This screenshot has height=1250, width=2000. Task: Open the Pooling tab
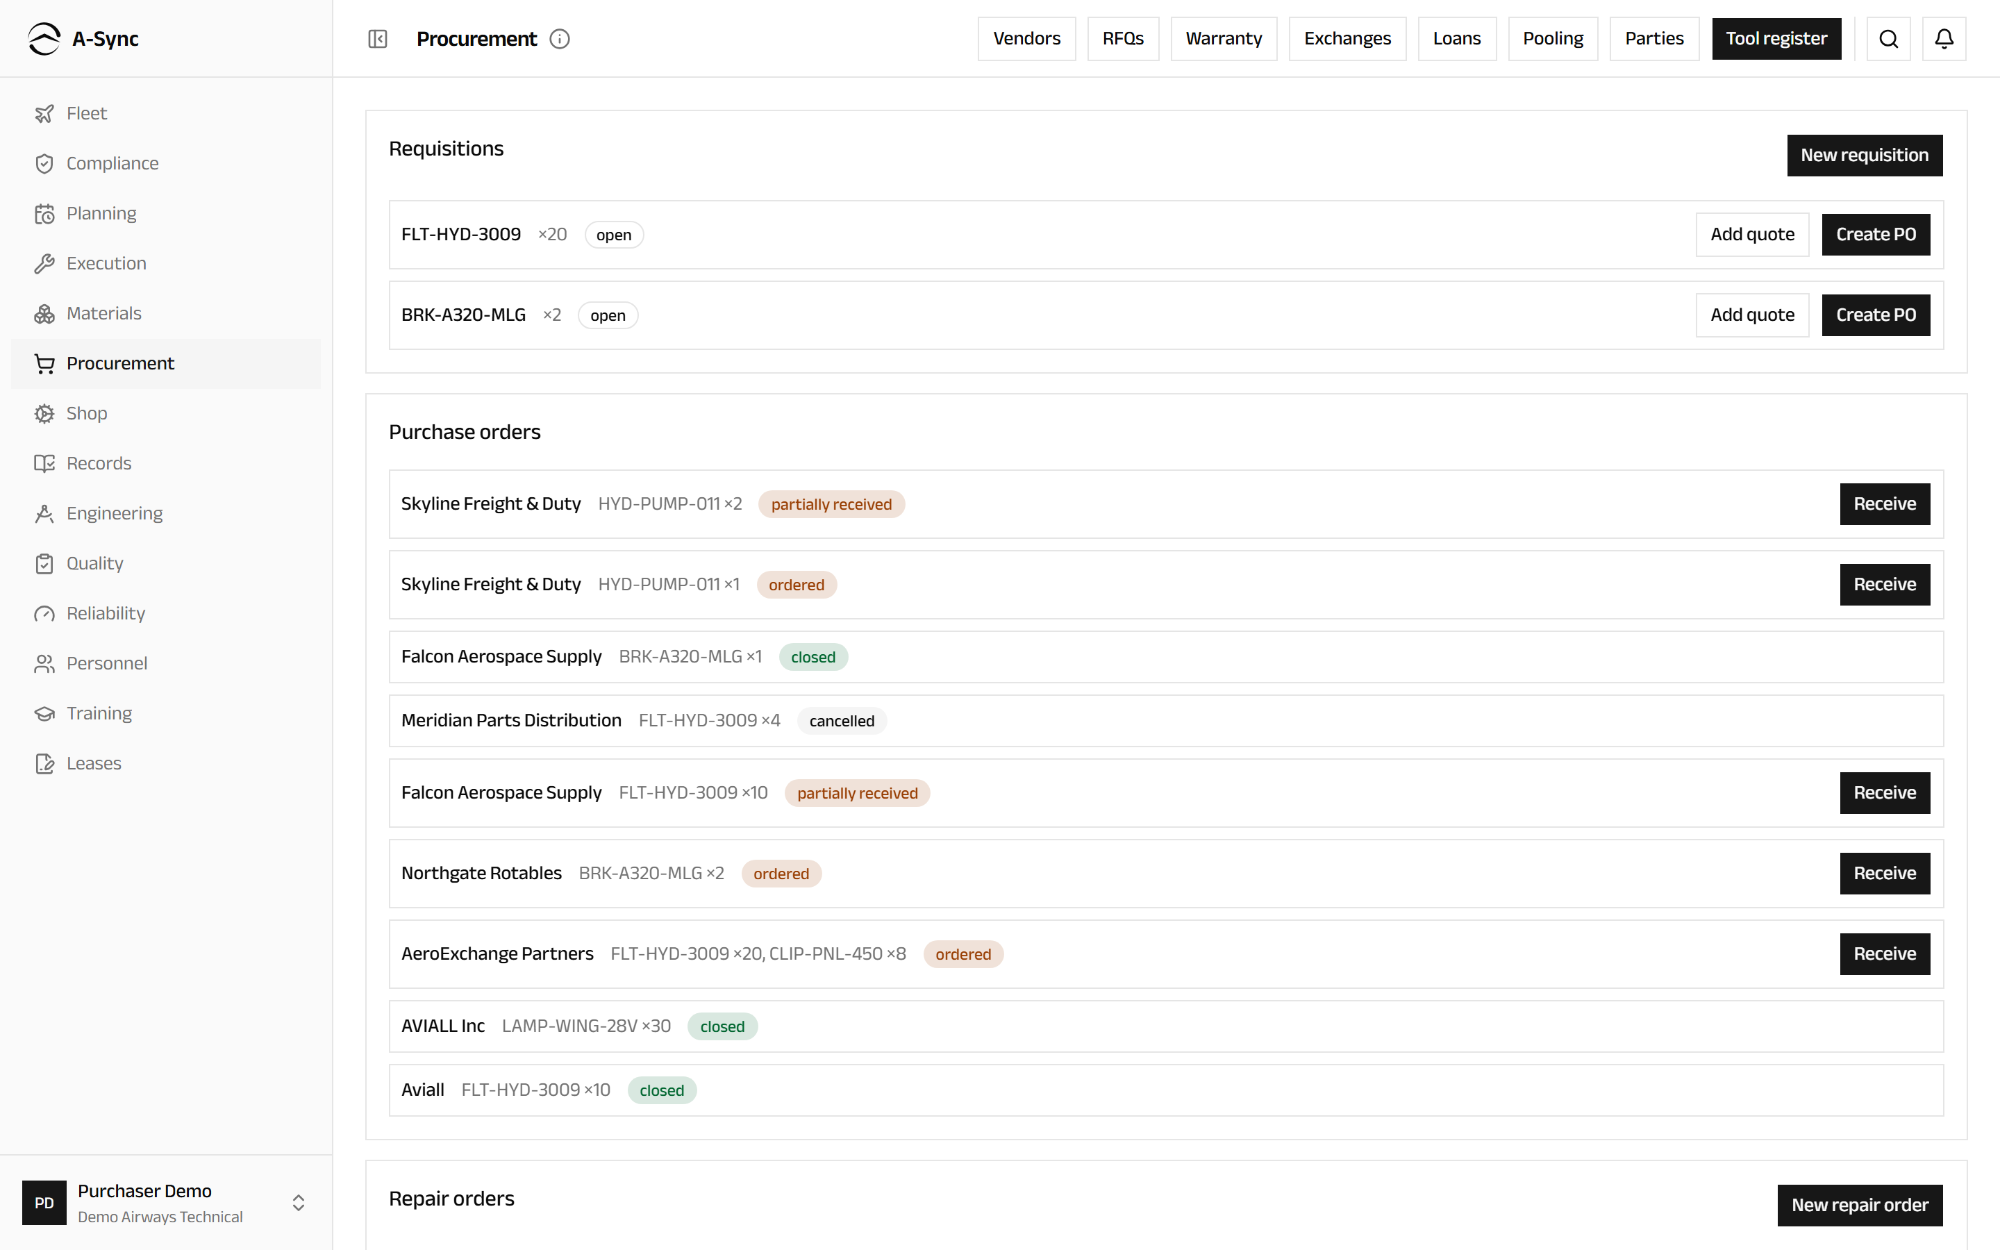1553,39
